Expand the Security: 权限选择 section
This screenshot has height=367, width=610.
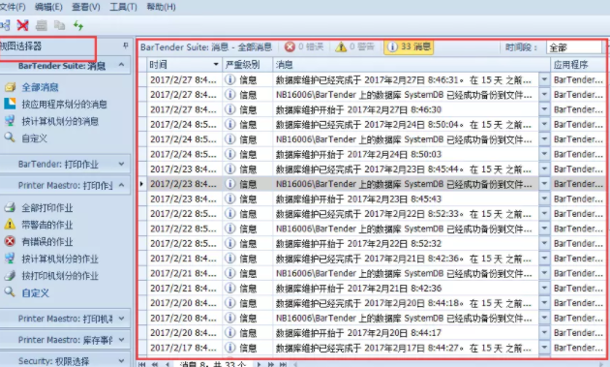click(121, 361)
